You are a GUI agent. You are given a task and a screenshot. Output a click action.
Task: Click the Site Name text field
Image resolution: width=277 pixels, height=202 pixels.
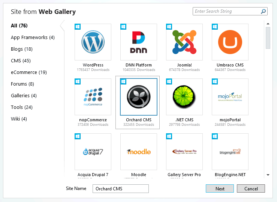(x=121, y=189)
